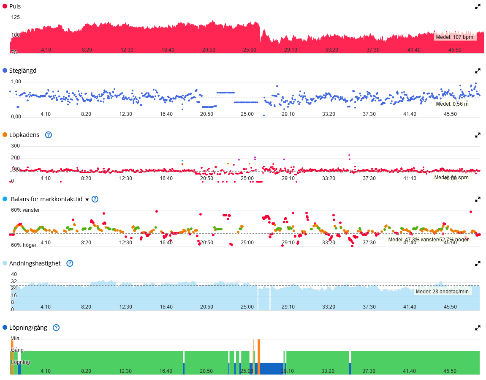Image resolution: width=486 pixels, height=380 pixels.
Task: Expand the Löpning/gång chart to fullscreen
Action: click(x=478, y=328)
